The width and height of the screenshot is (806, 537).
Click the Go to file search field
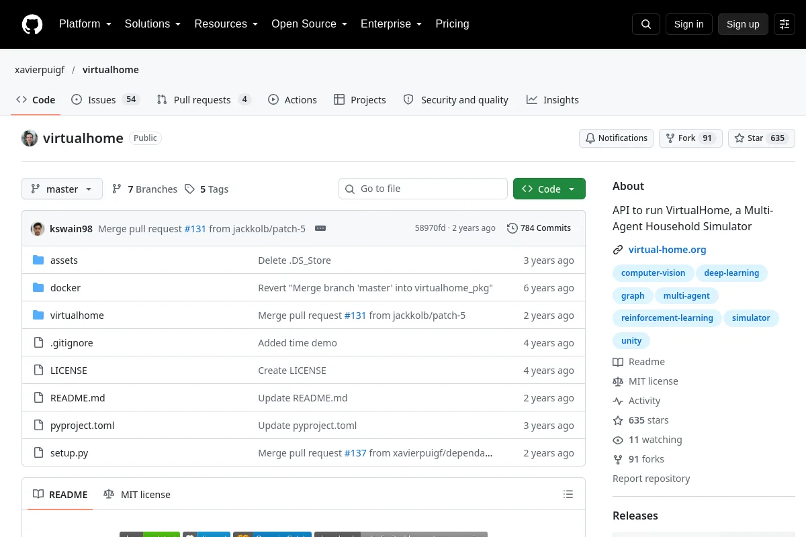(423, 189)
